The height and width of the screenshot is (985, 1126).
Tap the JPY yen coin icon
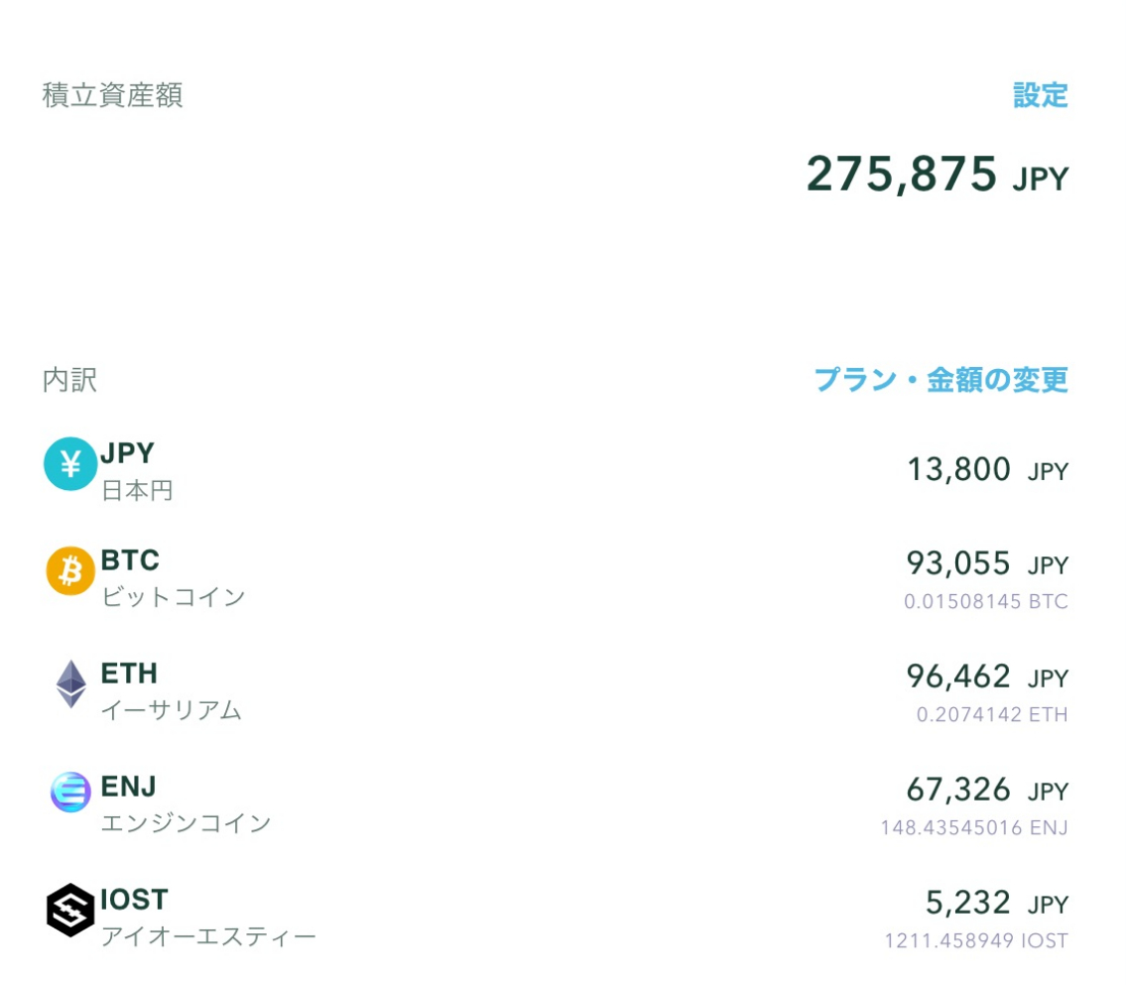70,463
